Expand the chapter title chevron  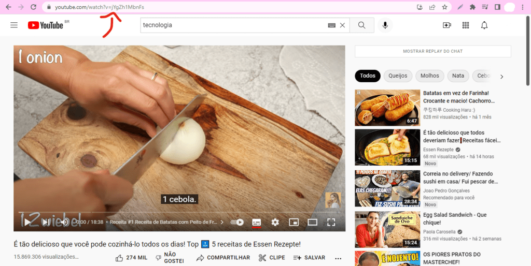[x=222, y=222]
